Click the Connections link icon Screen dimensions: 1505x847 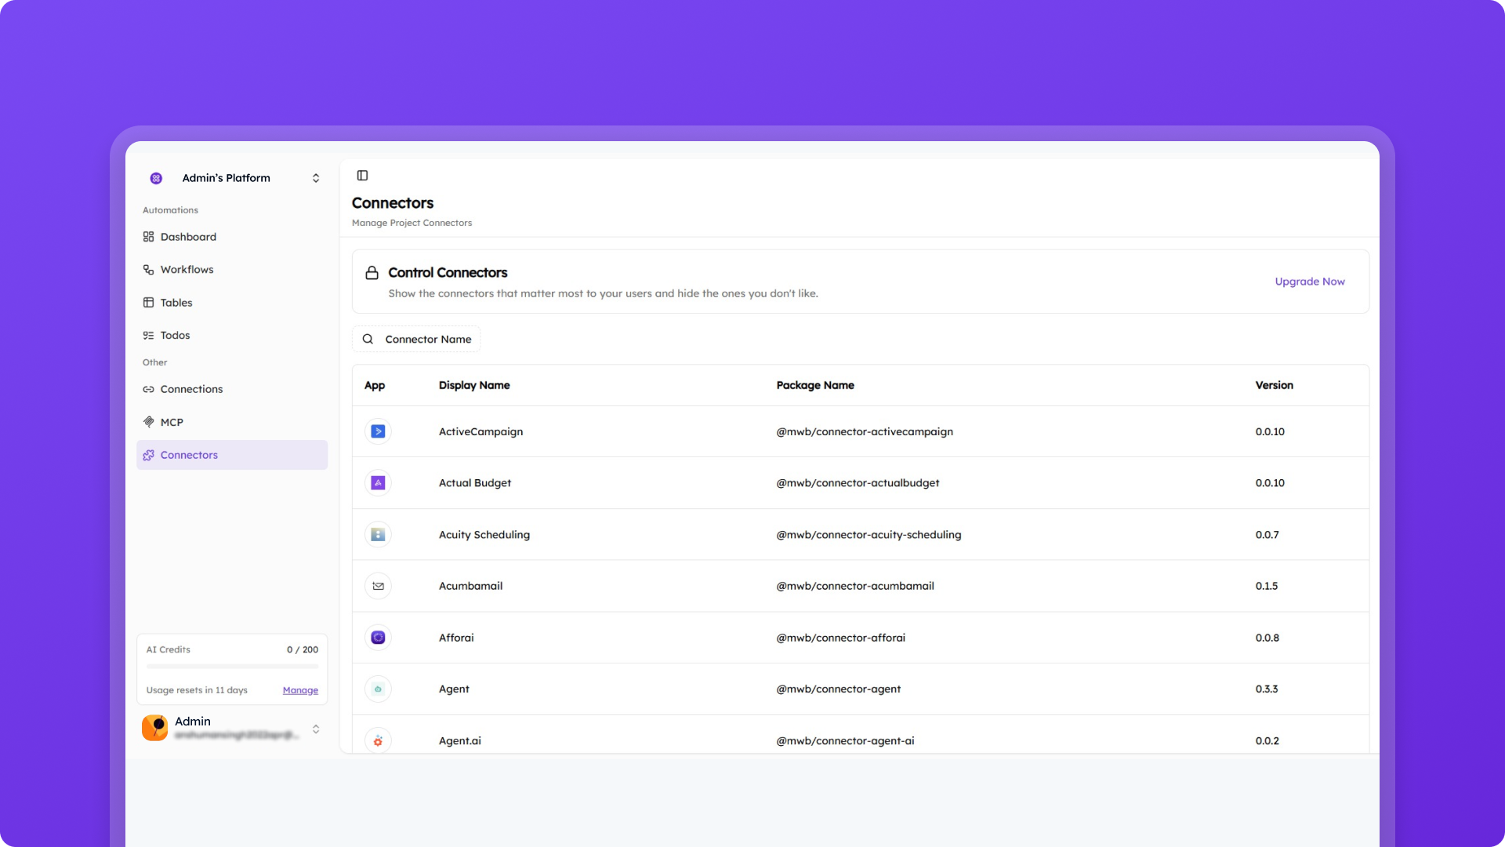[x=149, y=389]
